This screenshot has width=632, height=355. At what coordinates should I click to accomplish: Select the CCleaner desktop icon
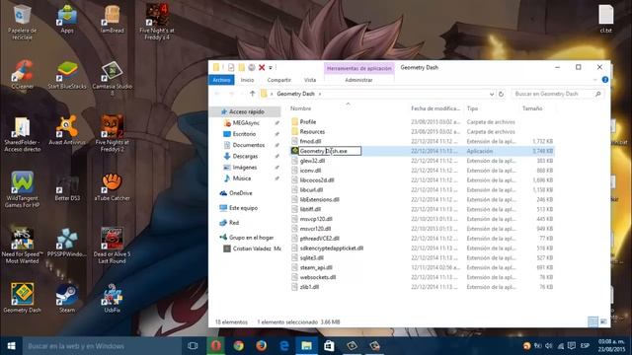[22, 75]
